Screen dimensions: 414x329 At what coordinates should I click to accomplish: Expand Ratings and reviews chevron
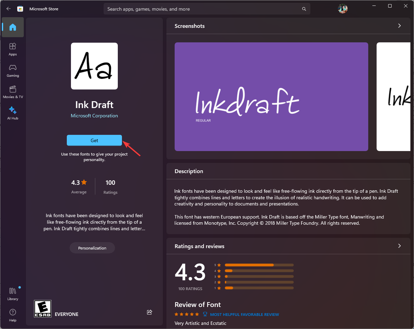coord(400,246)
